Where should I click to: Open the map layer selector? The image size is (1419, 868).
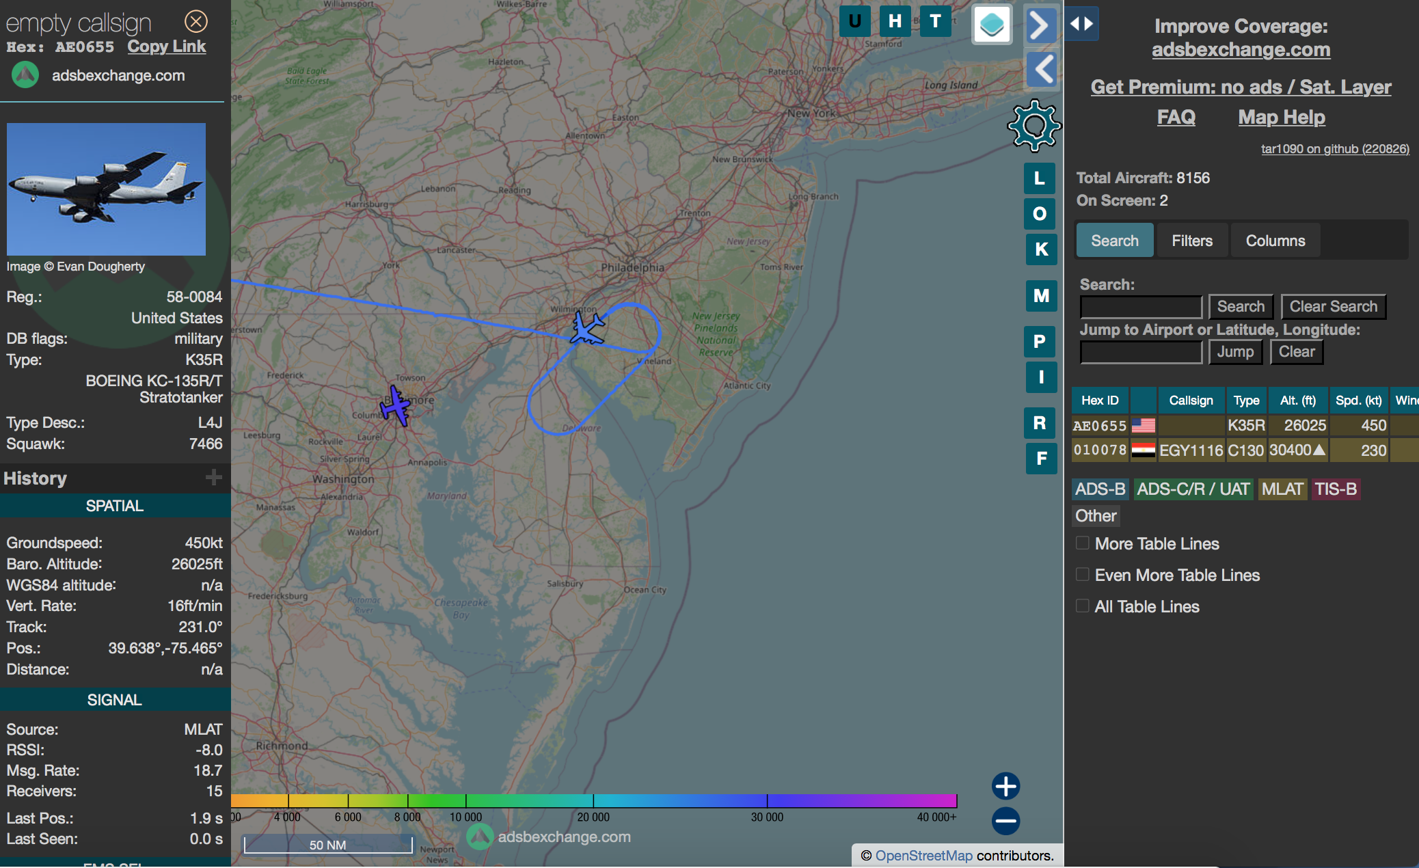(x=992, y=25)
